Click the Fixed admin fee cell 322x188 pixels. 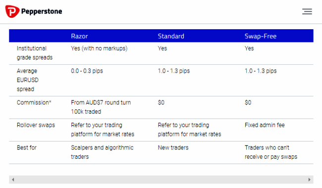(265, 125)
